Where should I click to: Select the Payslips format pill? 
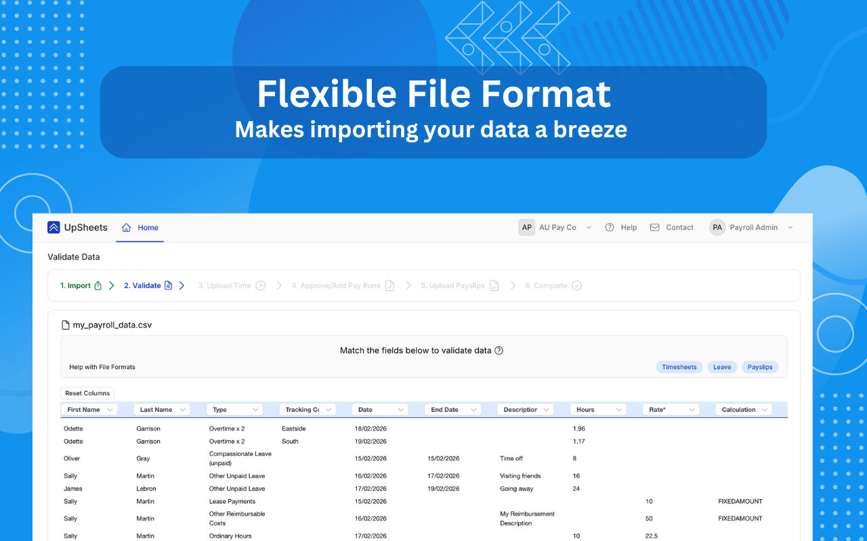pyautogui.click(x=759, y=367)
